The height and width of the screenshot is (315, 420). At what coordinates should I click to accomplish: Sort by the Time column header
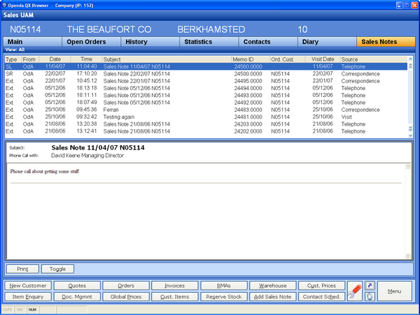coord(87,59)
